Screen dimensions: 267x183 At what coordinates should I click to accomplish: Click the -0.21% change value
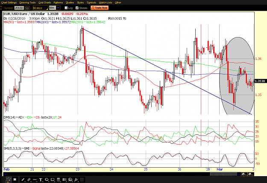click(82, 14)
